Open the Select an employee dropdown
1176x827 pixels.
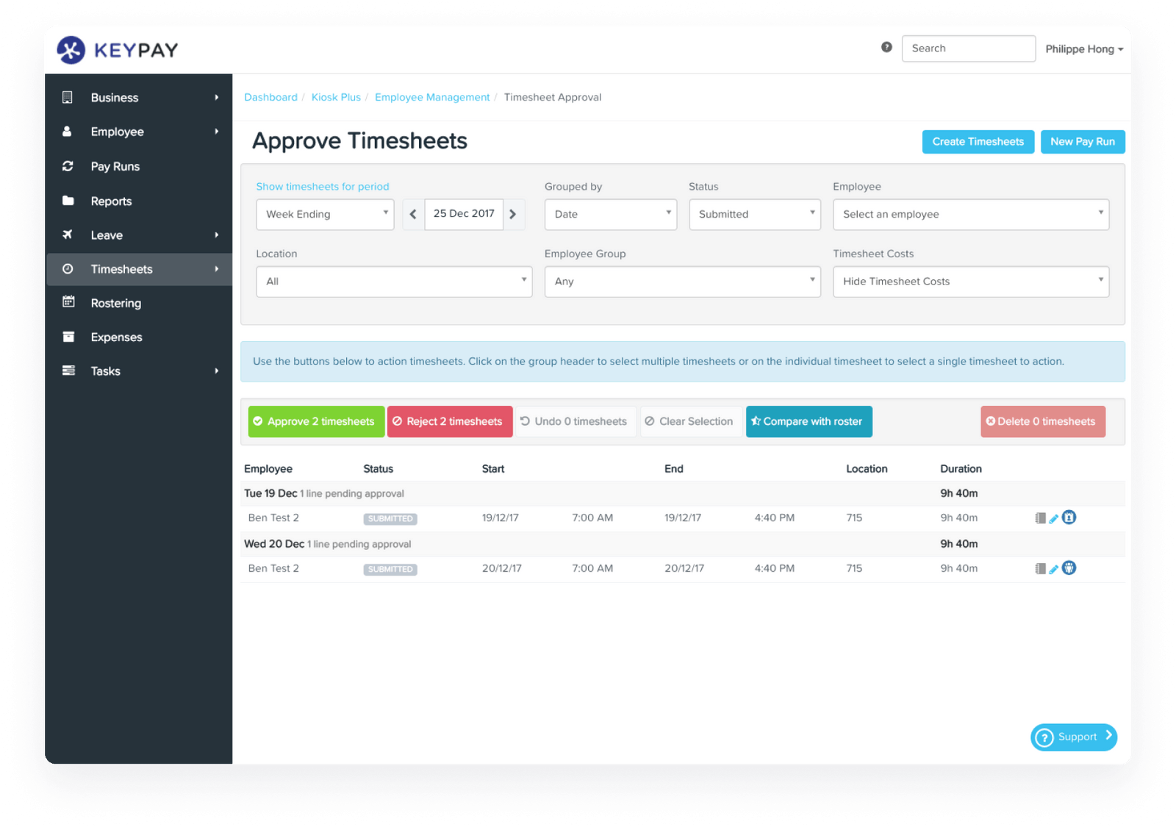(971, 215)
